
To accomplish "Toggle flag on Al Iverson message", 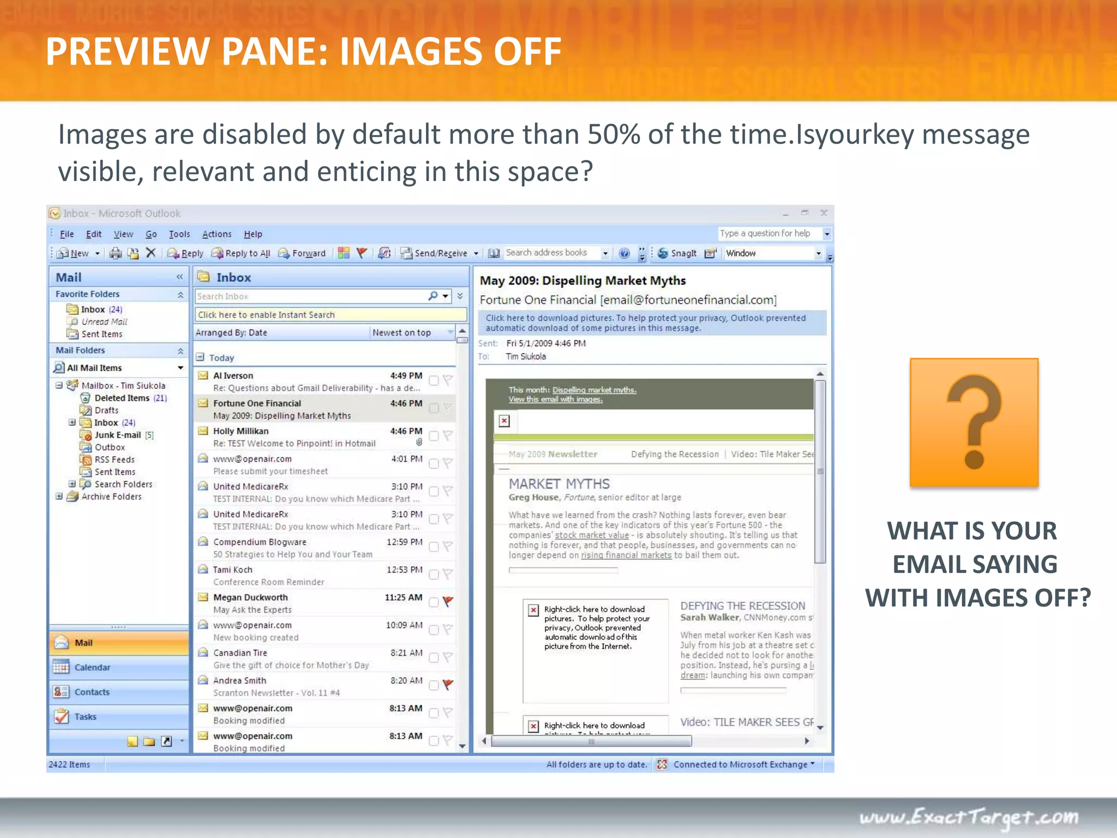I will 448,380.
